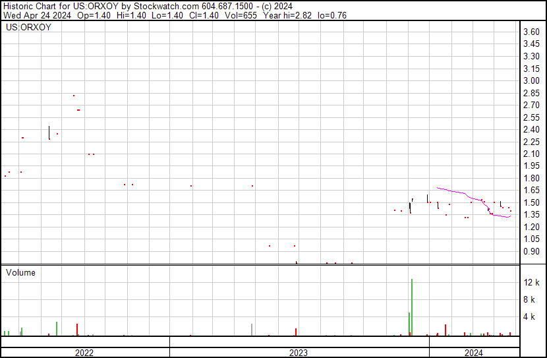Click the 2022 year label on timeline

[84, 353]
